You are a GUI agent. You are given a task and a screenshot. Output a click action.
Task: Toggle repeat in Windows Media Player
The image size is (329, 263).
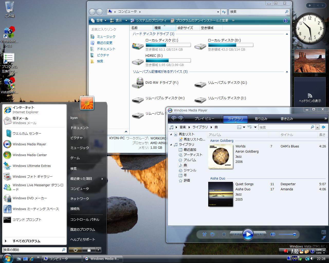212,234
